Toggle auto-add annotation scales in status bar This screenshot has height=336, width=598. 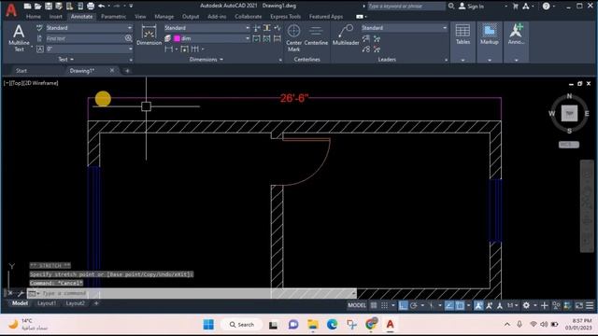pos(490,305)
